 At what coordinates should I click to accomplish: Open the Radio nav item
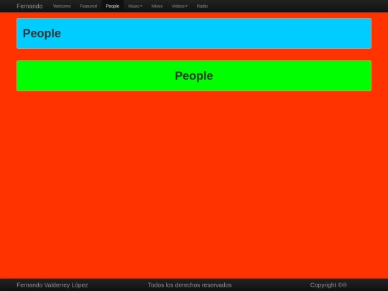pos(202,6)
